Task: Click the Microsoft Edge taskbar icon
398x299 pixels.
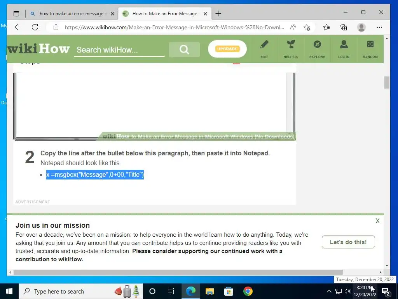Action: click(x=190, y=291)
